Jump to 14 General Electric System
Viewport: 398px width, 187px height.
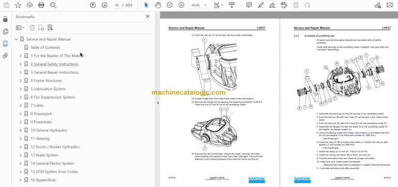[x=52, y=163]
